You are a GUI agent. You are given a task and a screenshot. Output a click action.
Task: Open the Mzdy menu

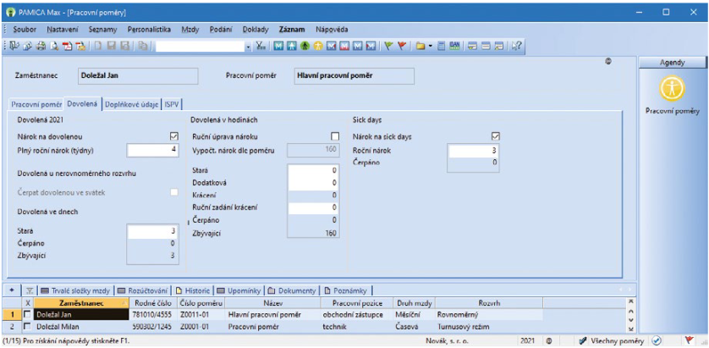click(x=190, y=29)
